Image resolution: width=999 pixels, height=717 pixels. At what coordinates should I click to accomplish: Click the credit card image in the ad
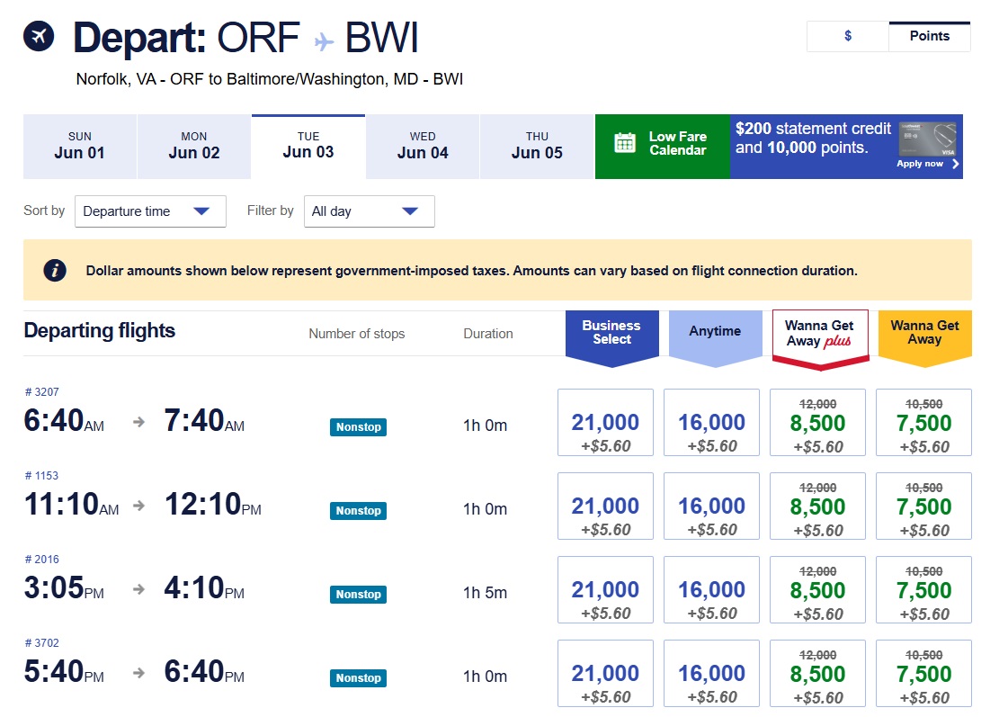[928, 139]
